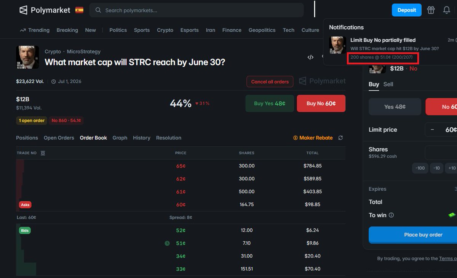Open the Esports category
The width and height of the screenshot is (457, 278).
click(189, 30)
